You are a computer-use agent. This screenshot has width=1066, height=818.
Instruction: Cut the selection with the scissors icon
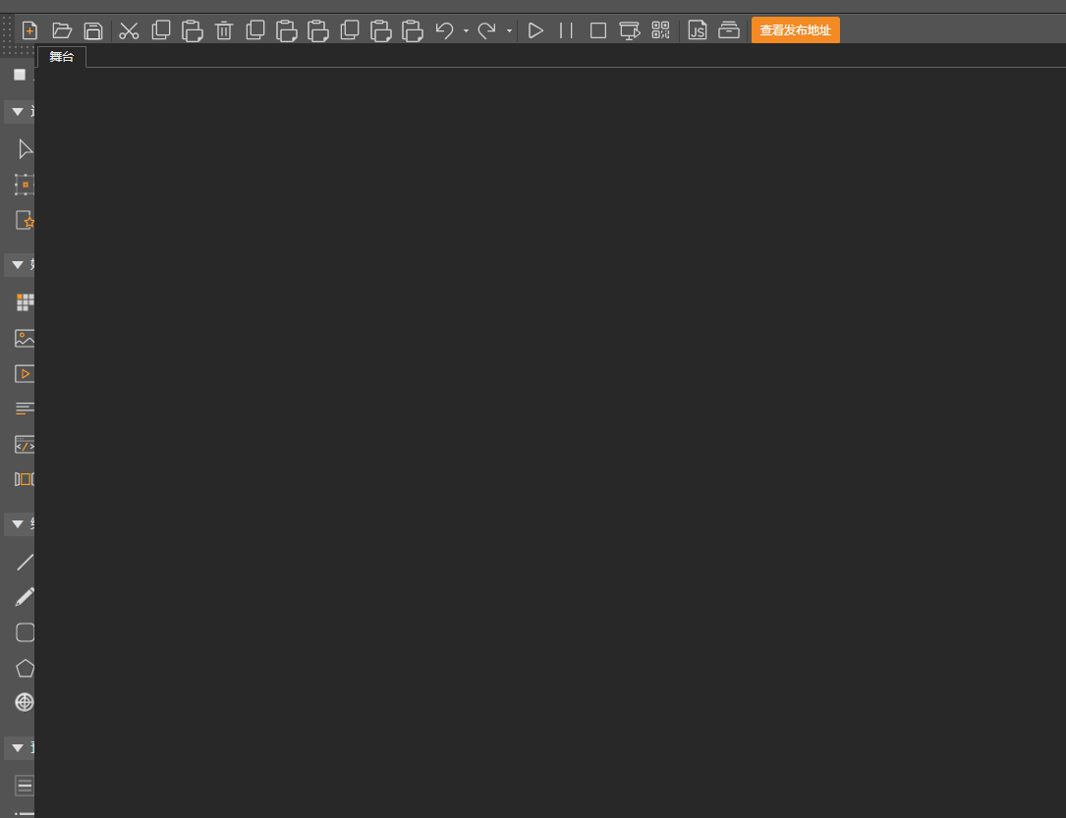129,30
